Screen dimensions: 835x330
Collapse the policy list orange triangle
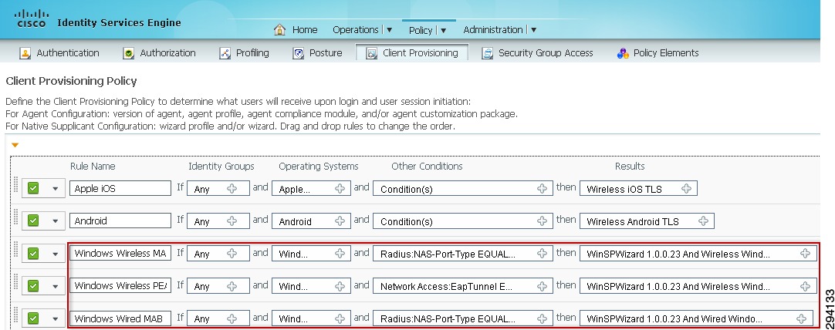point(15,145)
